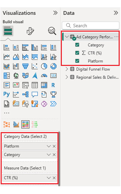Insert a Ribbon chart visual
This screenshot has height=194, width=121.
[7, 66]
